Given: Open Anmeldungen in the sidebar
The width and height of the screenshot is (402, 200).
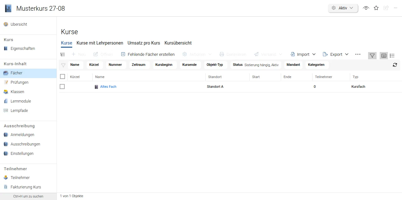Looking at the screenshot, I should pos(28,135).
